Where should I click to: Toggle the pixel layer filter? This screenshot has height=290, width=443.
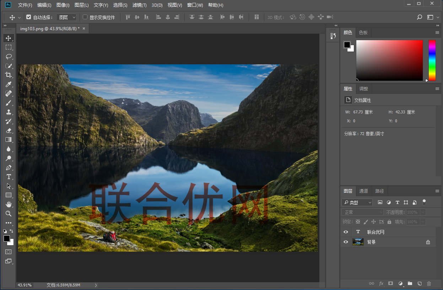click(380, 203)
